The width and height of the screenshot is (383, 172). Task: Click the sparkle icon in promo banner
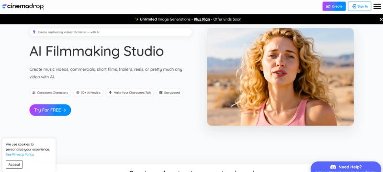pos(137,19)
